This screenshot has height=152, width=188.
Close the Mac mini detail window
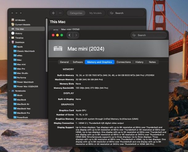click(x=53, y=35)
